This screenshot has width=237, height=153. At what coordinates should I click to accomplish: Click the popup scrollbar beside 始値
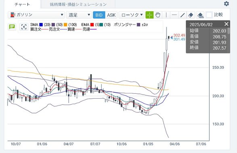[x=229, y=31]
